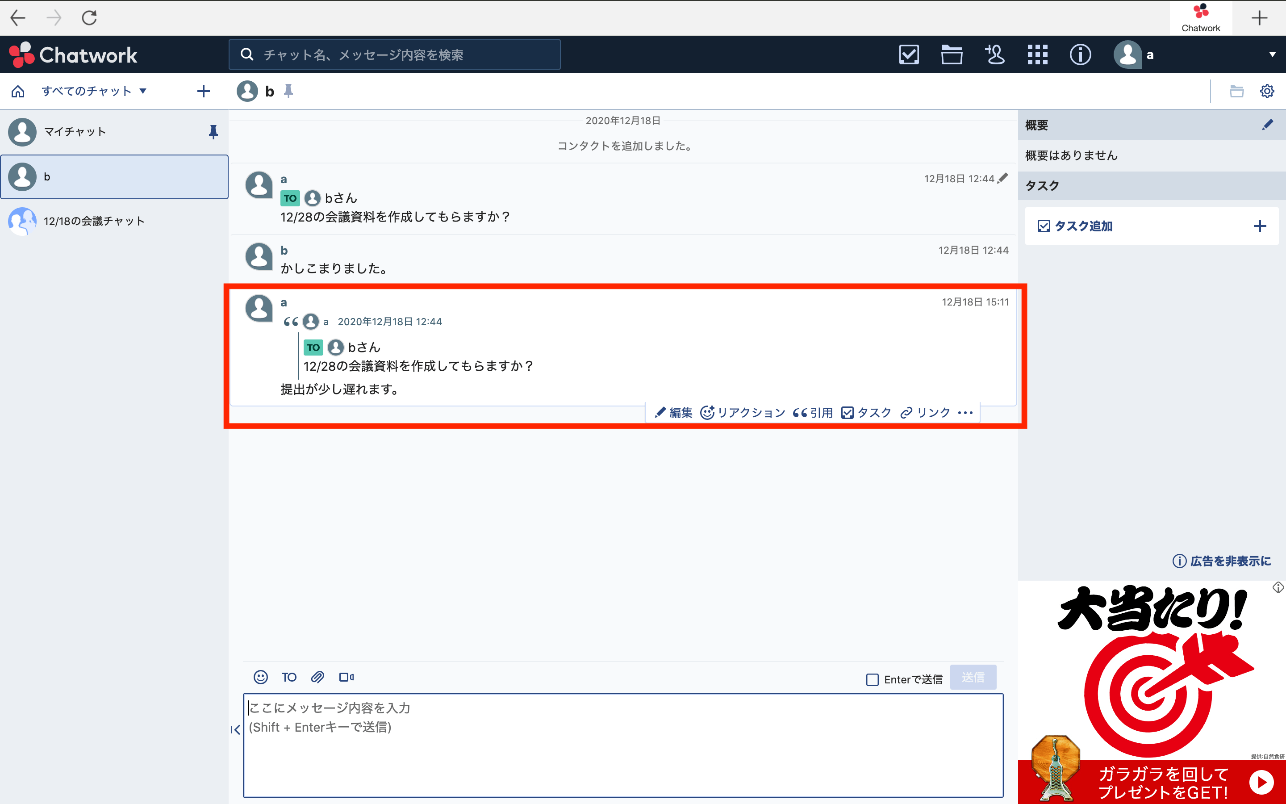This screenshot has height=804, width=1286.
Task: Open file management folder icon in header
Action: pos(951,55)
